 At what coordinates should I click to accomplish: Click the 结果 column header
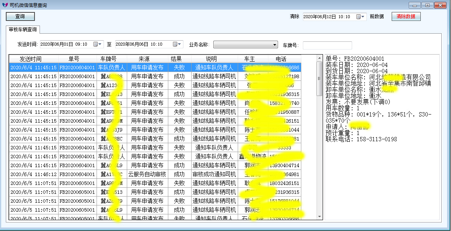[x=176, y=59]
